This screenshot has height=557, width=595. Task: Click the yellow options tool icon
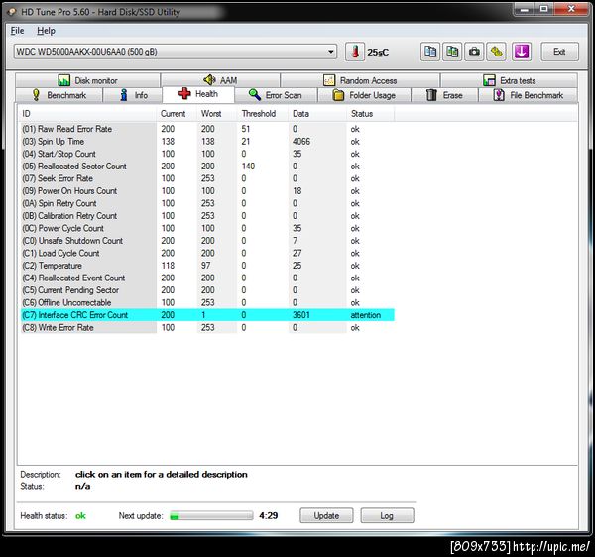(x=497, y=52)
